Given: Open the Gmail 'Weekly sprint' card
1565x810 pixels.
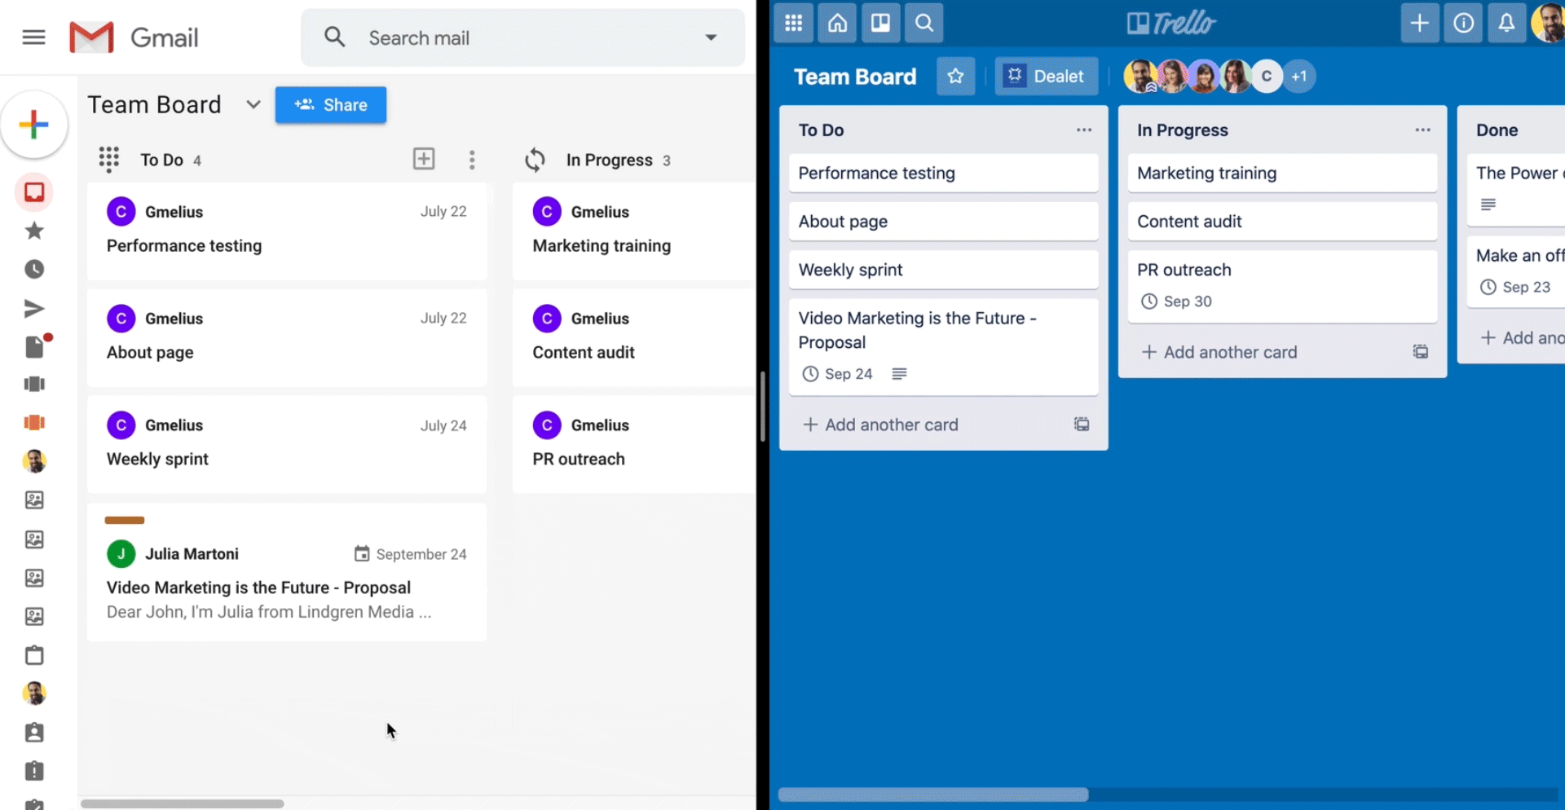Looking at the screenshot, I should pyautogui.click(x=287, y=445).
